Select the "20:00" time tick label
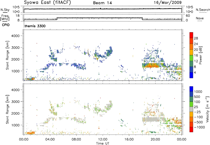The image size is (210, 145). point(155,140)
